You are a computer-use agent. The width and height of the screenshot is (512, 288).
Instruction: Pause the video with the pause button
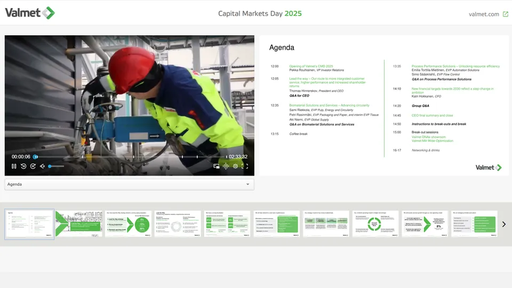pyautogui.click(x=14, y=166)
